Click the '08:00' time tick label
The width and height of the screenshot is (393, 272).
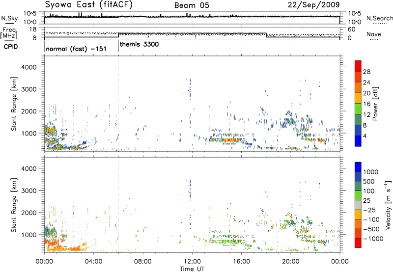[143, 262]
